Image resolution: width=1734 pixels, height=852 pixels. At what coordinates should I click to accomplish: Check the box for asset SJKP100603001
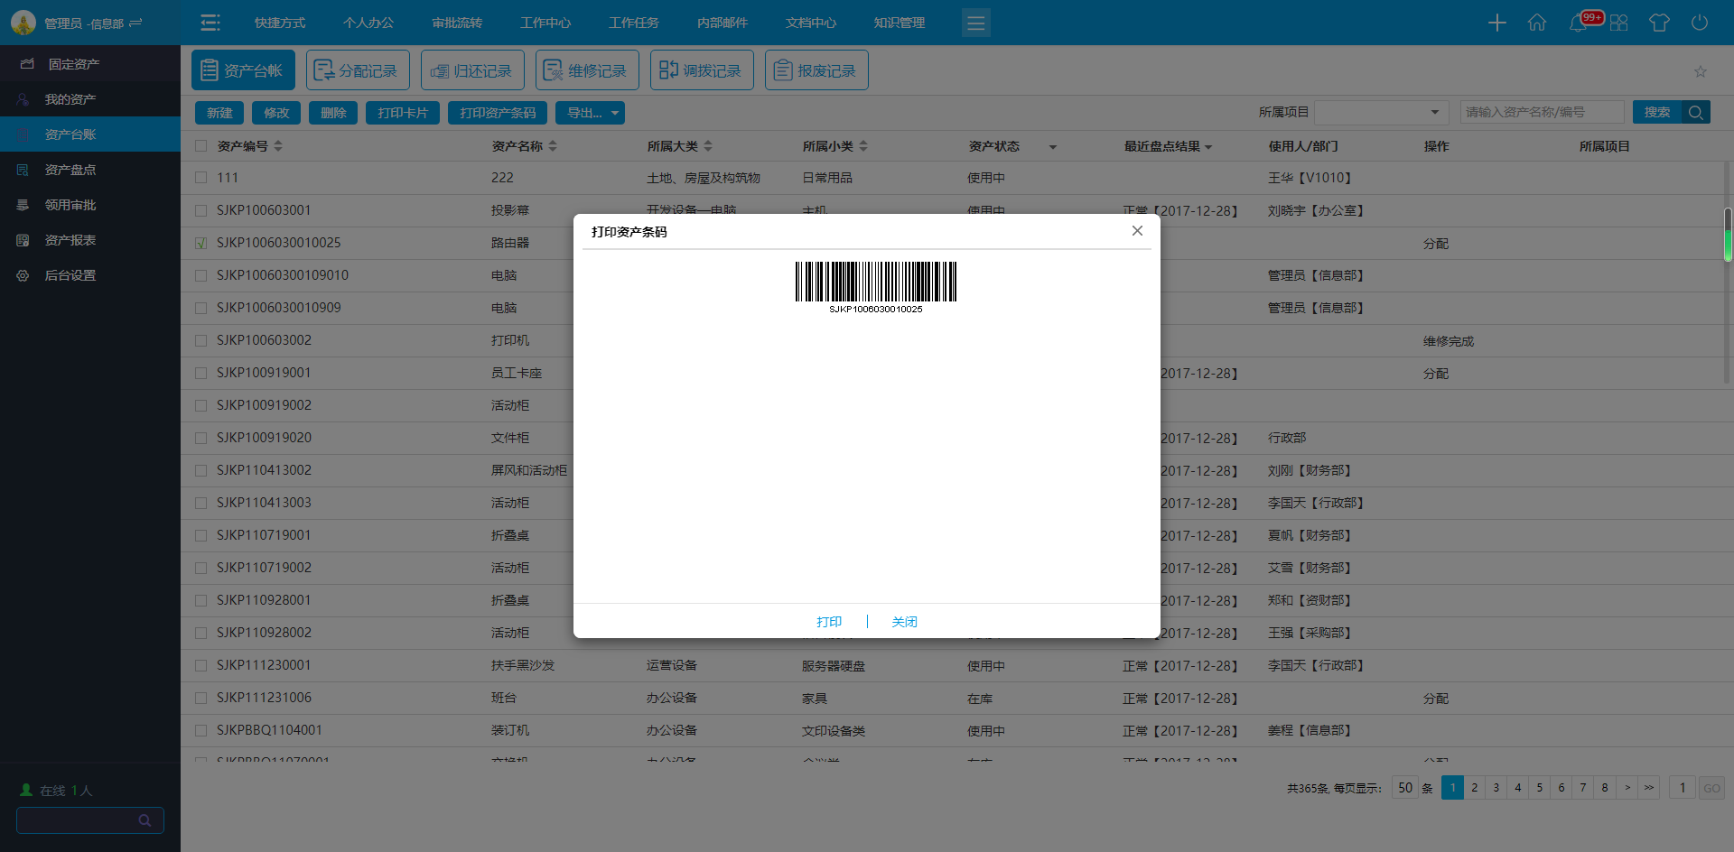[201, 210]
